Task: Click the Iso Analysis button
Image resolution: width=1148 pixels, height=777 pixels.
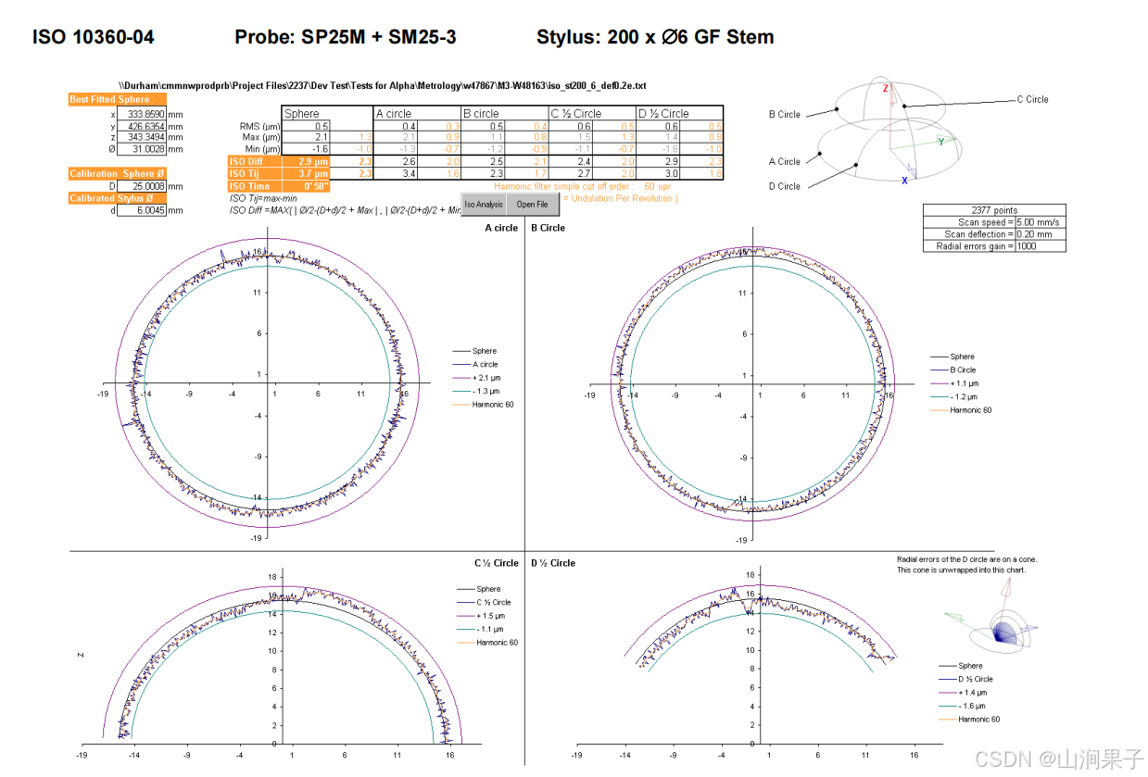Action: click(484, 204)
